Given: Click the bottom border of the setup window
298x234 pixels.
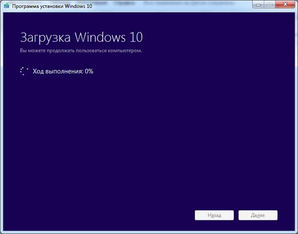Looking at the screenshot, I should 149,232.
